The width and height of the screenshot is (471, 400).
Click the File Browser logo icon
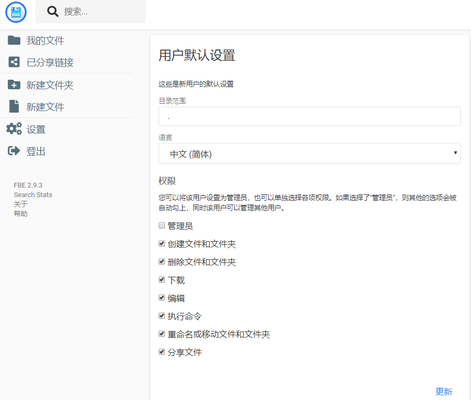(x=15, y=12)
